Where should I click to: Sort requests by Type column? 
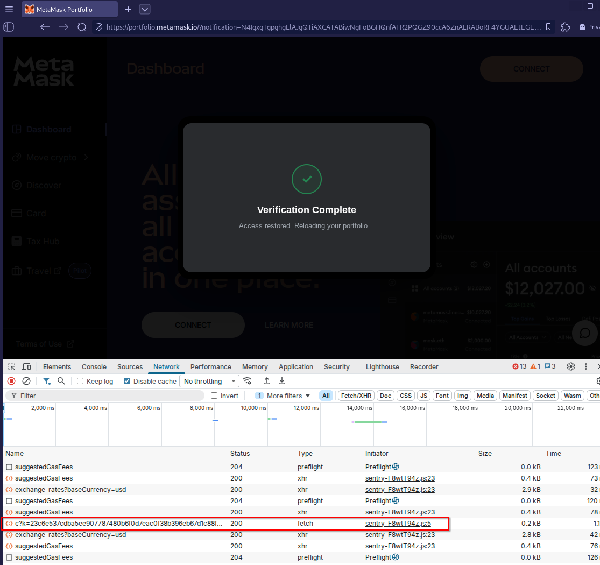(x=329, y=453)
